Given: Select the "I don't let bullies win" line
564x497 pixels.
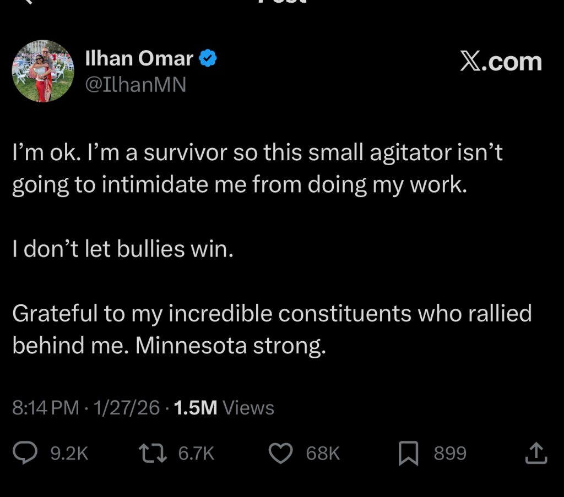Looking at the screenshot, I should 123,249.
